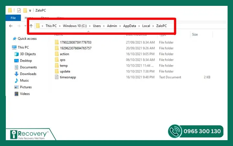The height and width of the screenshot is (146, 233).
Task: Select the update folder
Action: click(65, 71)
